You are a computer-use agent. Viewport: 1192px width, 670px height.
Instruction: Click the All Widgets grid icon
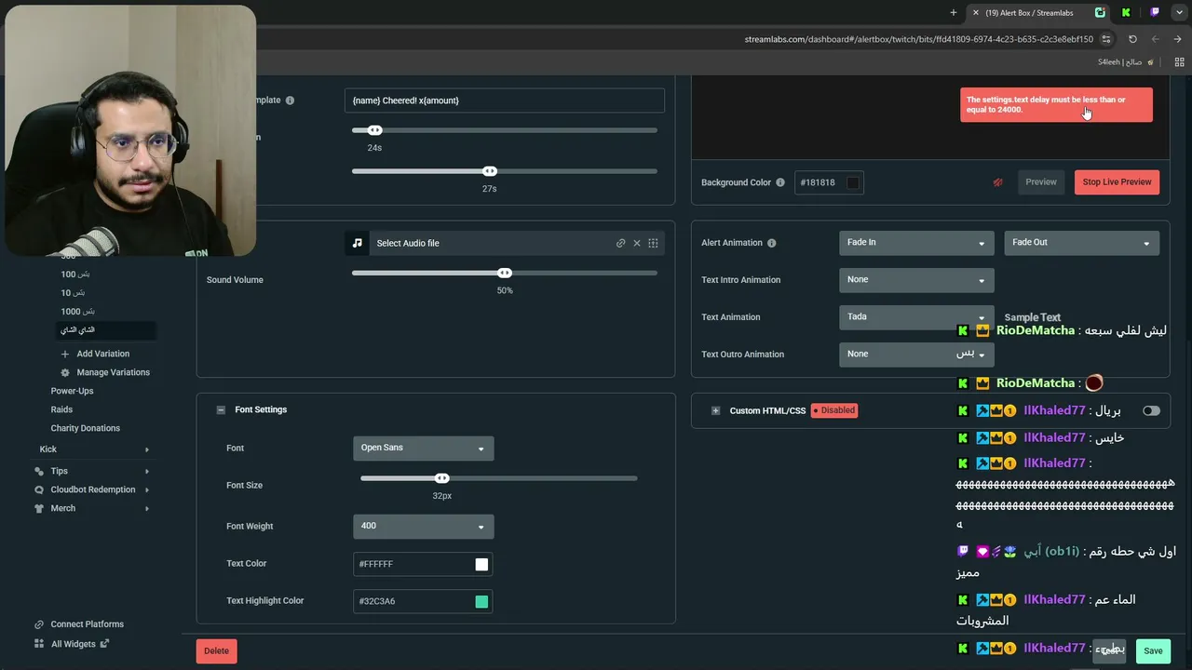pyautogui.click(x=39, y=643)
